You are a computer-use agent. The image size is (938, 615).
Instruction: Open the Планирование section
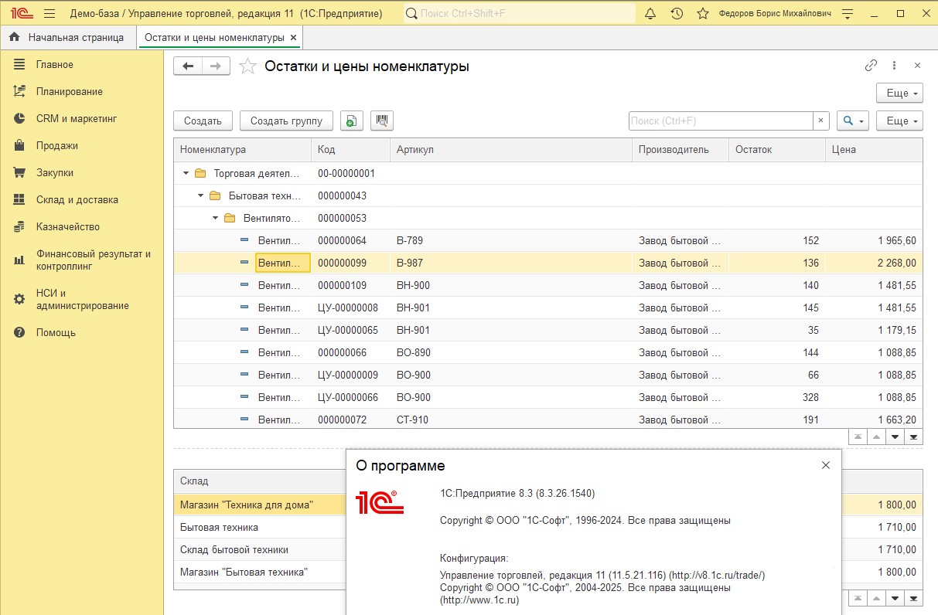pyautogui.click(x=69, y=92)
